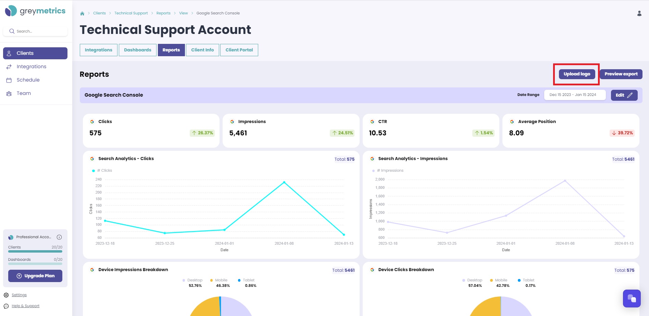The width and height of the screenshot is (649, 316).
Task: Toggle Desktop legend in Device Clicks Breakdown
Action: (472, 280)
